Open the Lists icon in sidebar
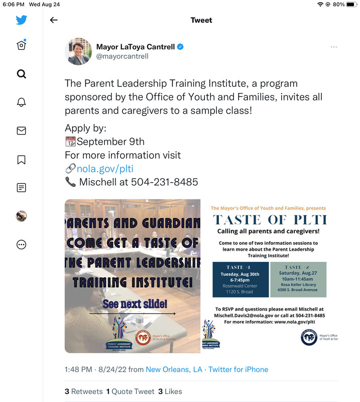This screenshot has width=360, height=402. click(x=22, y=187)
